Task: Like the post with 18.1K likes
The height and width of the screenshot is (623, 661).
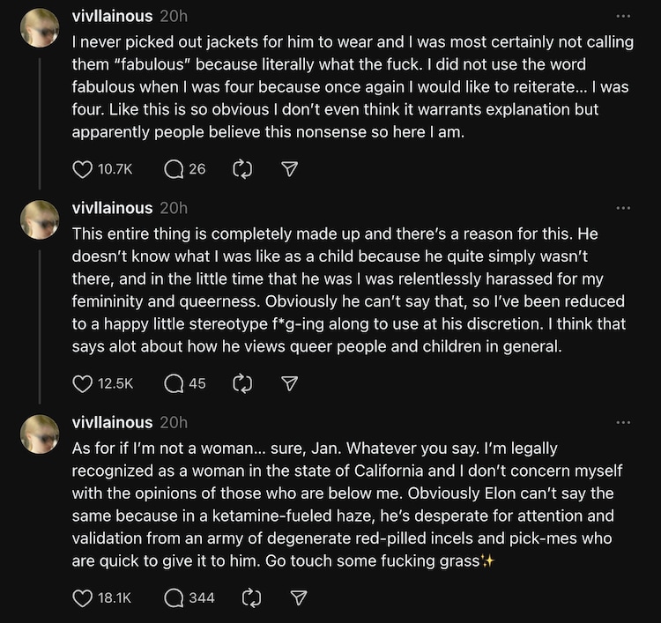Action: point(82,598)
